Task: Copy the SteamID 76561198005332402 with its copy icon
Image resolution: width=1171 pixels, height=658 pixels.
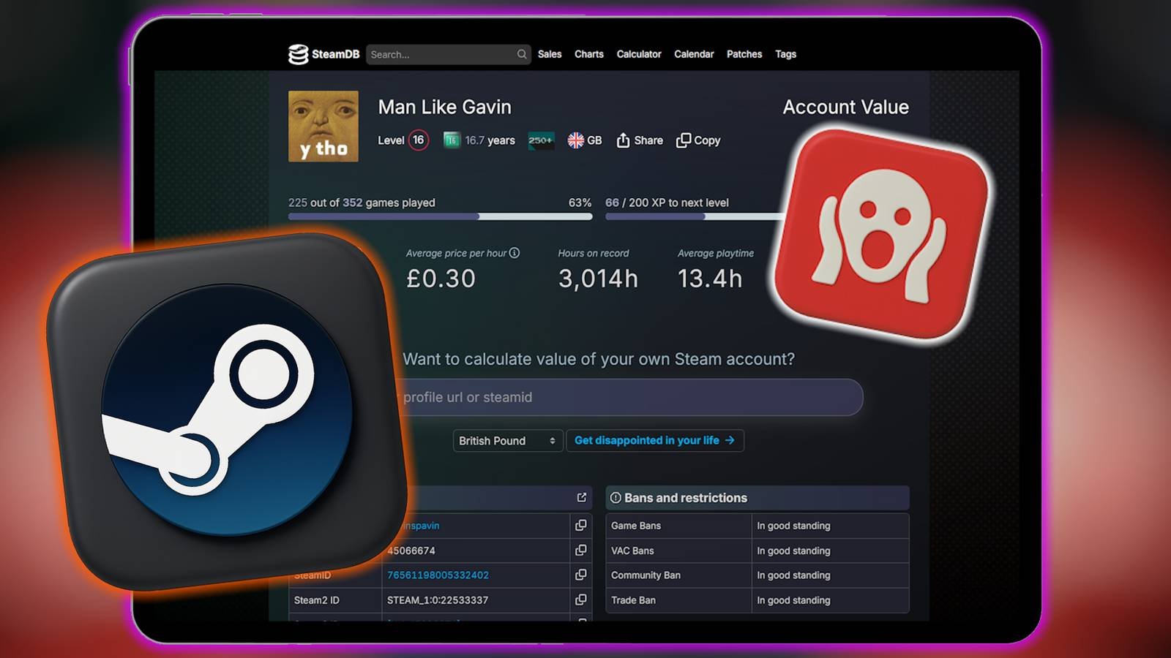Action: click(581, 575)
